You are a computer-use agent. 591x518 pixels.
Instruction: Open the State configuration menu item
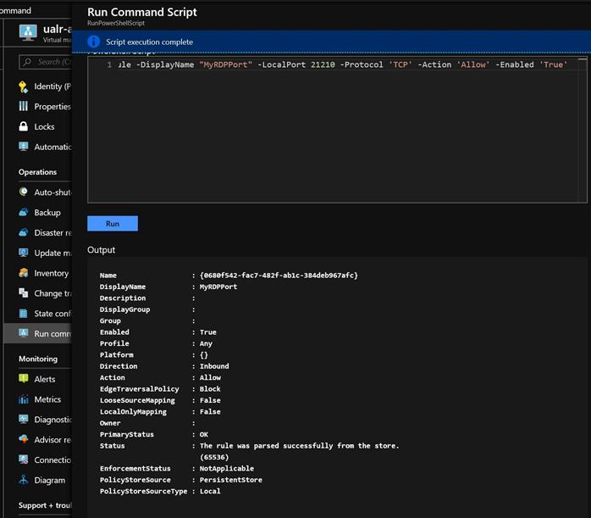(52, 314)
